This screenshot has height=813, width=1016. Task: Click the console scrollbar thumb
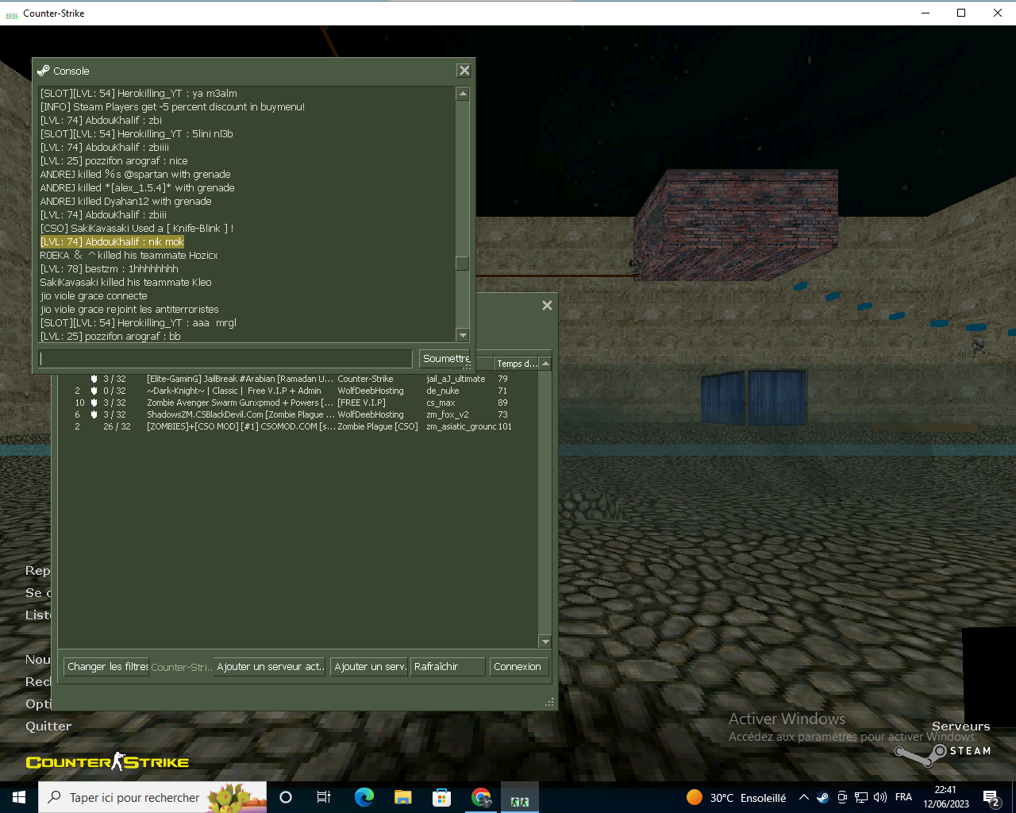pos(463,264)
